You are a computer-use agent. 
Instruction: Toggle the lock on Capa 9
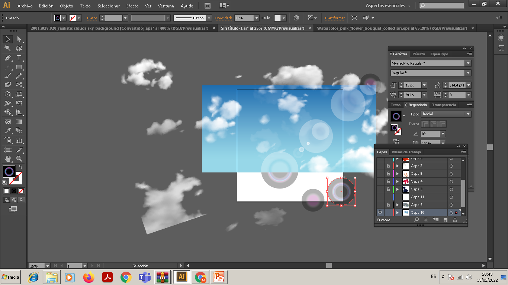point(388,205)
